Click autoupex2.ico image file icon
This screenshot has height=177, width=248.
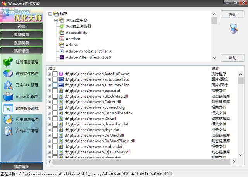coord(61,85)
